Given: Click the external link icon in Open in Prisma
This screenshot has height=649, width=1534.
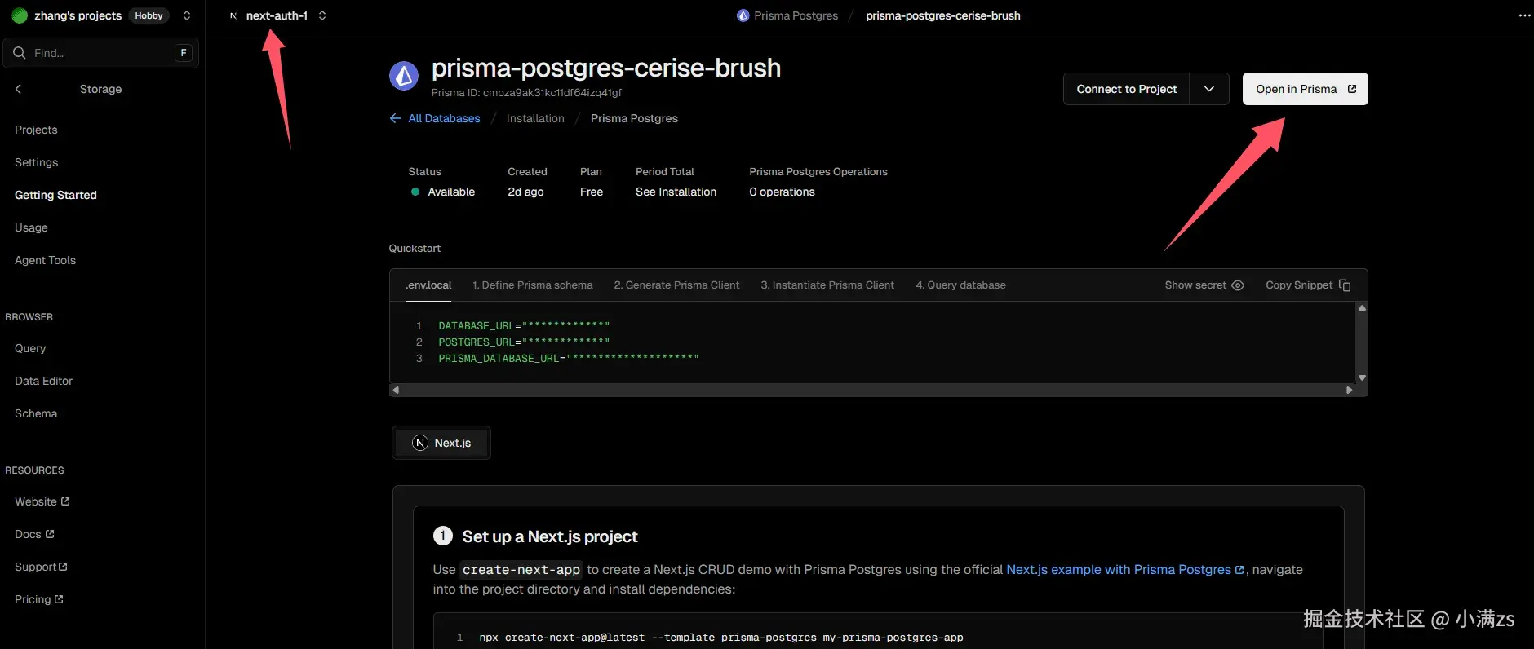Looking at the screenshot, I should [1352, 89].
